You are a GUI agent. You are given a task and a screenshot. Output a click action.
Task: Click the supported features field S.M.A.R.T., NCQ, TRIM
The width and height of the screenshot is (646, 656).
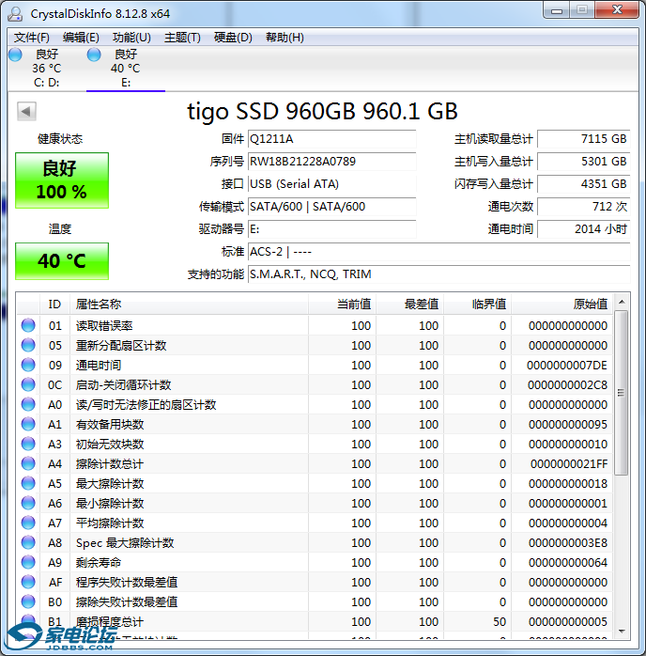[438, 274]
